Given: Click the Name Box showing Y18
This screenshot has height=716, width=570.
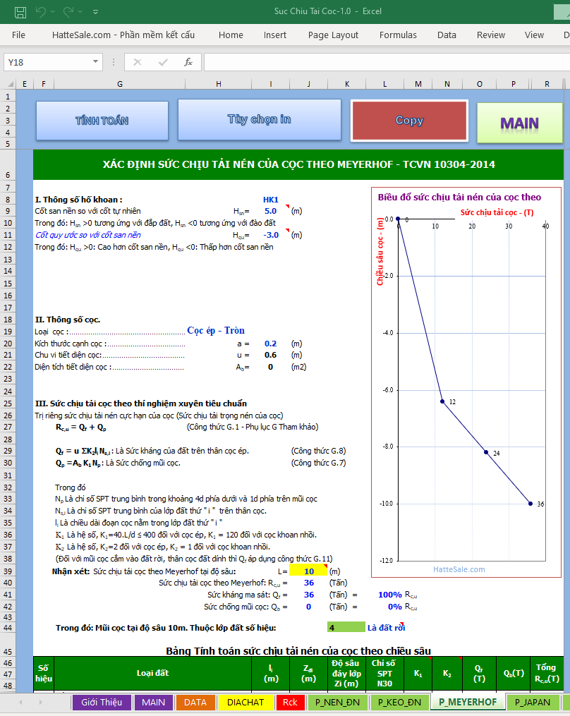Looking at the screenshot, I should point(47,62).
